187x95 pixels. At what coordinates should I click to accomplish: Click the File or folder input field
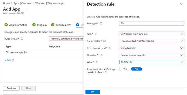tap(152, 41)
